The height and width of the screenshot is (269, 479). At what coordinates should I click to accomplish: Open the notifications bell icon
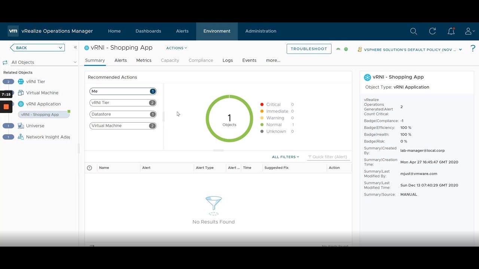451,31
